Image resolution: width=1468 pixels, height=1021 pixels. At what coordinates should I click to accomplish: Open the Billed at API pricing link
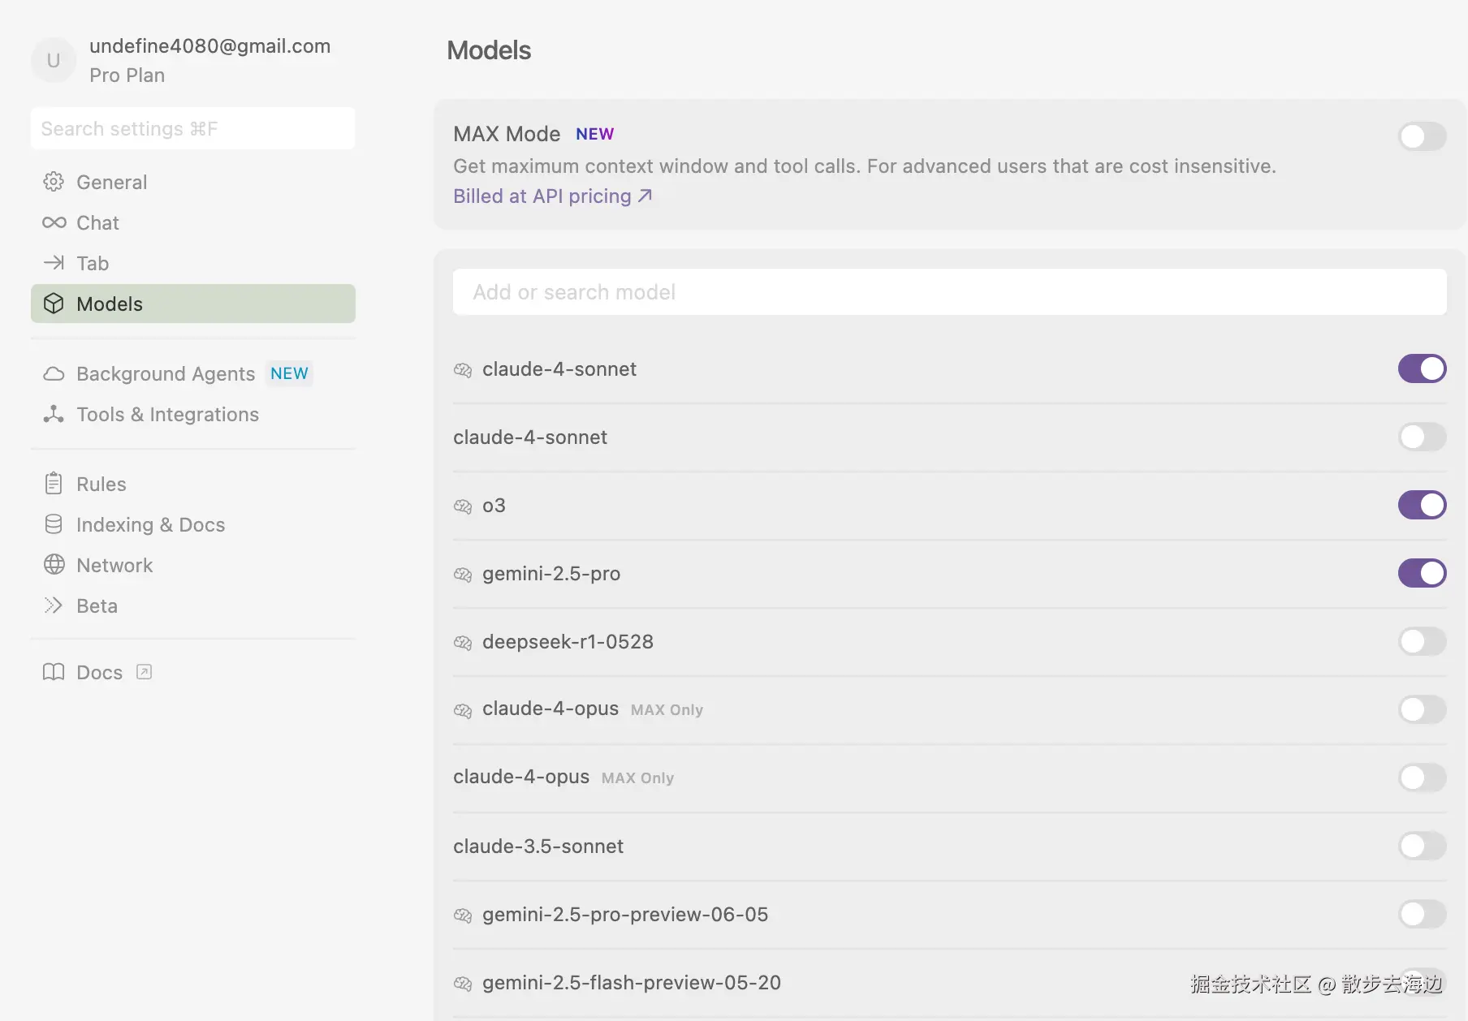point(552,196)
